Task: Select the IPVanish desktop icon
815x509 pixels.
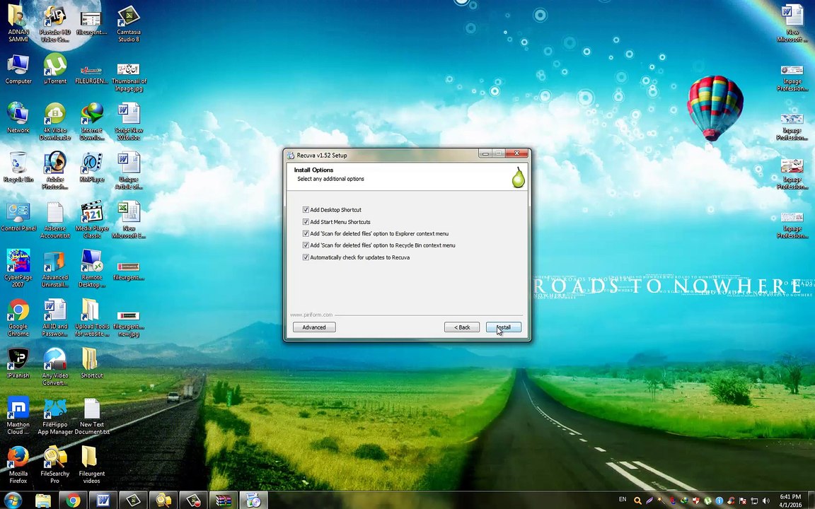Action: (18, 363)
